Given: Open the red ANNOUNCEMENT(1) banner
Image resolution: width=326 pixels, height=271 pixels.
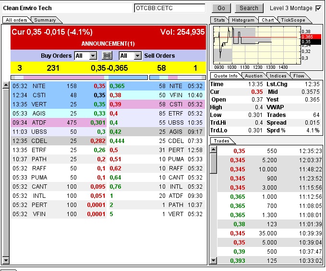Looking at the screenshot, I should (x=108, y=44).
